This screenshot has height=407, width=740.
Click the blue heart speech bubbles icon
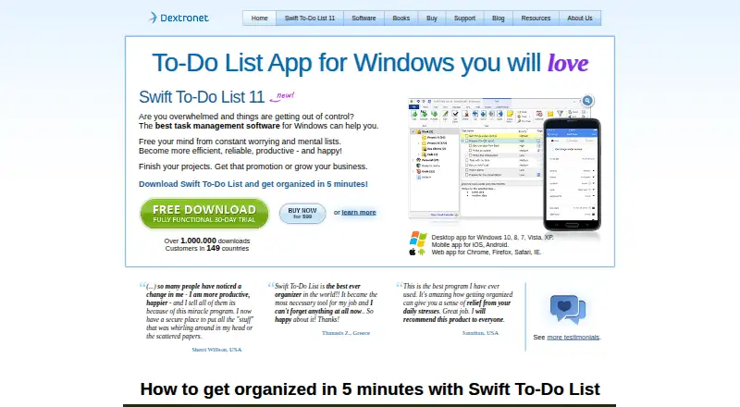click(x=568, y=309)
